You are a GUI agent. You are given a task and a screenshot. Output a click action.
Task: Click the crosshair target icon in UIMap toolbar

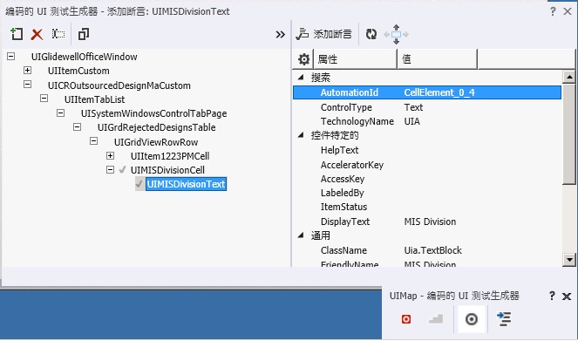coord(472,319)
